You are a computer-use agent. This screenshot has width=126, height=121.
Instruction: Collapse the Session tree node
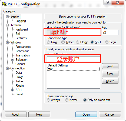point(7,16)
